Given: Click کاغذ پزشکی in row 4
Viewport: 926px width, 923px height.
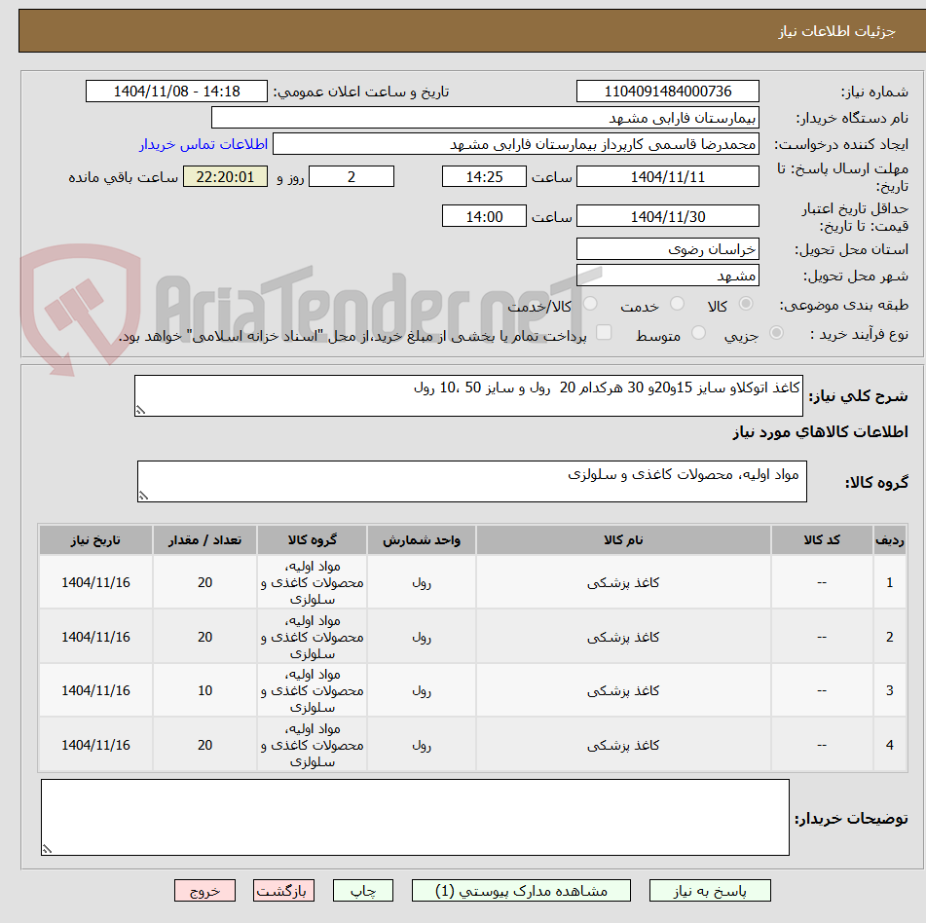Looking at the screenshot, I should click(623, 745).
